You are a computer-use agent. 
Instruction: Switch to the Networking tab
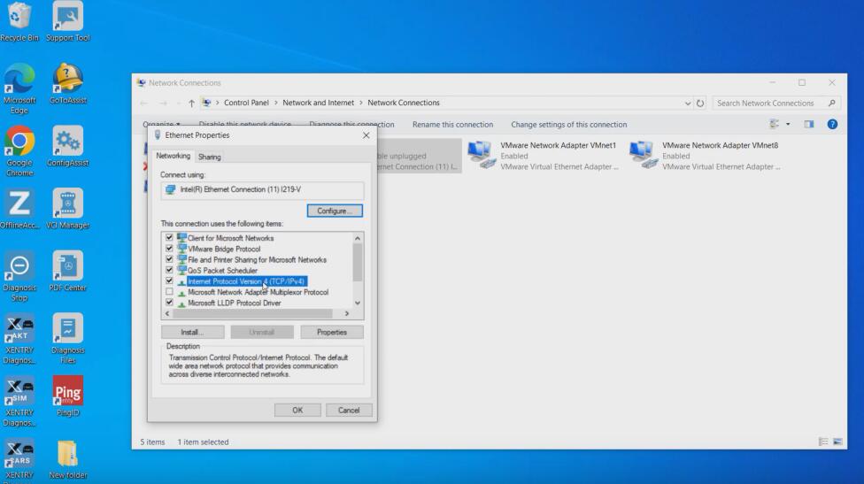pos(173,156)
